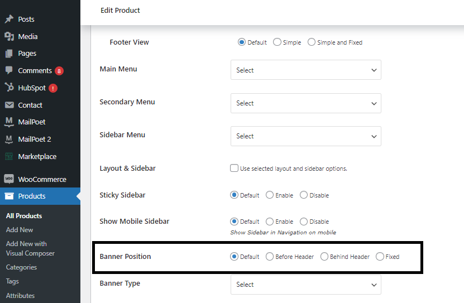Select Banner Position Fixed radio
The image size is (464, 303).
[x=380, y=256]
